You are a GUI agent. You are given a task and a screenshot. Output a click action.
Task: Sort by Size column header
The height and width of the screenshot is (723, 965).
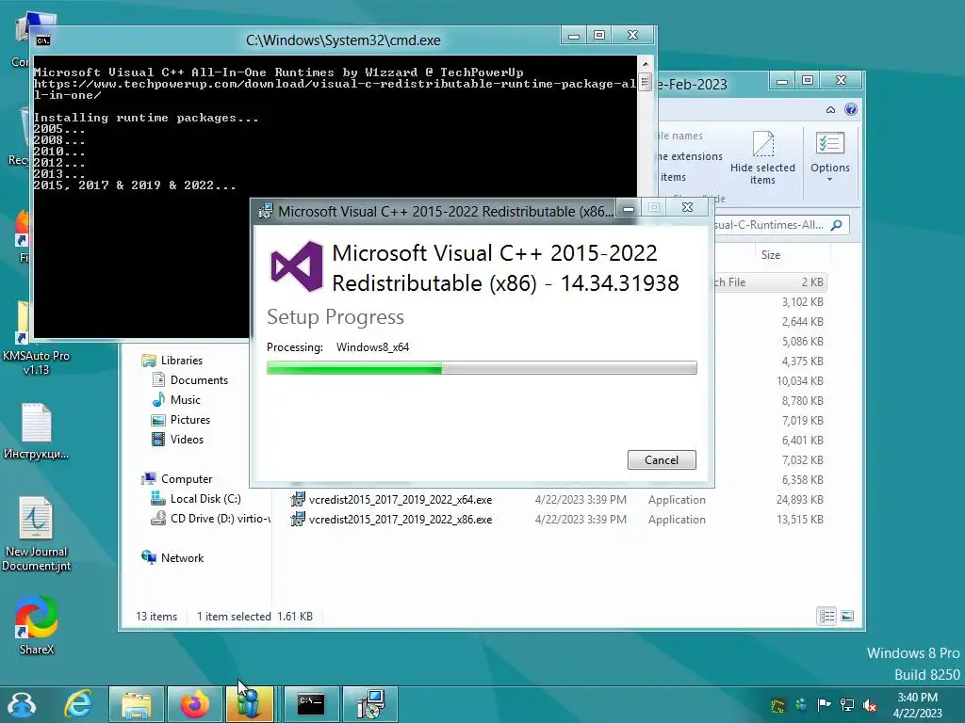(x=771, y=254)
